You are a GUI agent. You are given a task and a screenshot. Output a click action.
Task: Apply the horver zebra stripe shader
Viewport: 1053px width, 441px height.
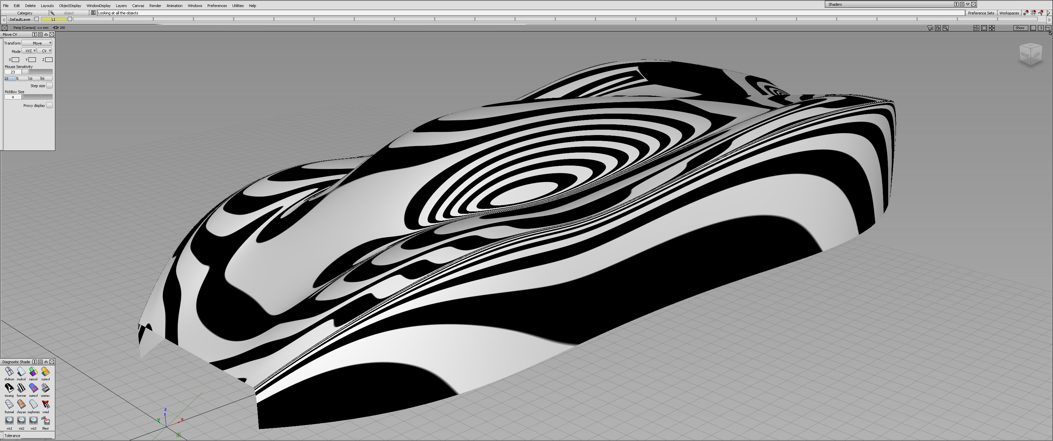[21, 388]
